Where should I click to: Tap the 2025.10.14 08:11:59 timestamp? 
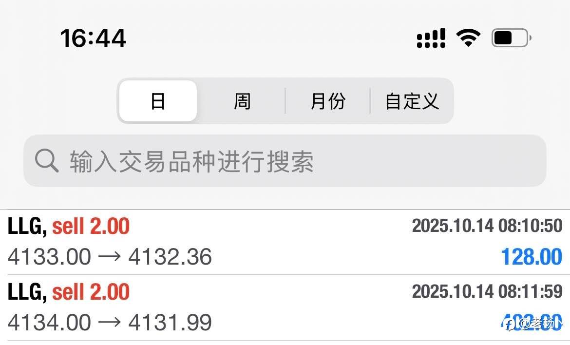487,291
